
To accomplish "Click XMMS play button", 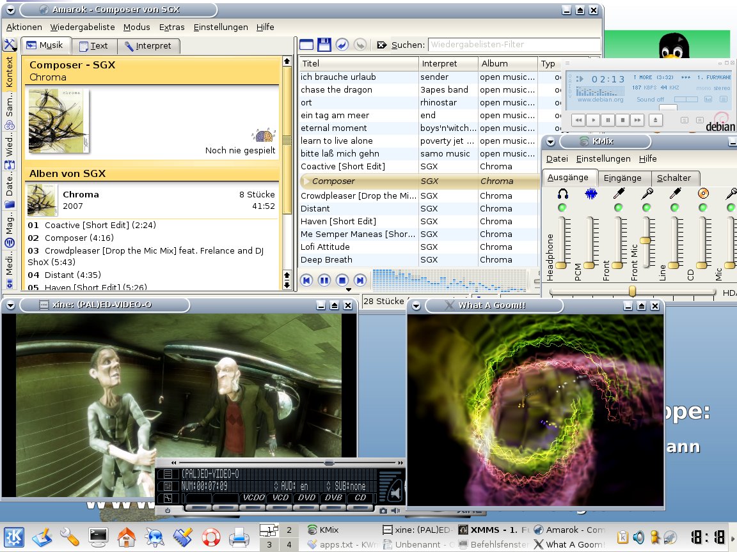I will click(x=593, y=120).
